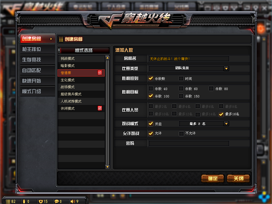Check the 不允许 spectating option
The image size is (272, 204).
tap(181, 133)
